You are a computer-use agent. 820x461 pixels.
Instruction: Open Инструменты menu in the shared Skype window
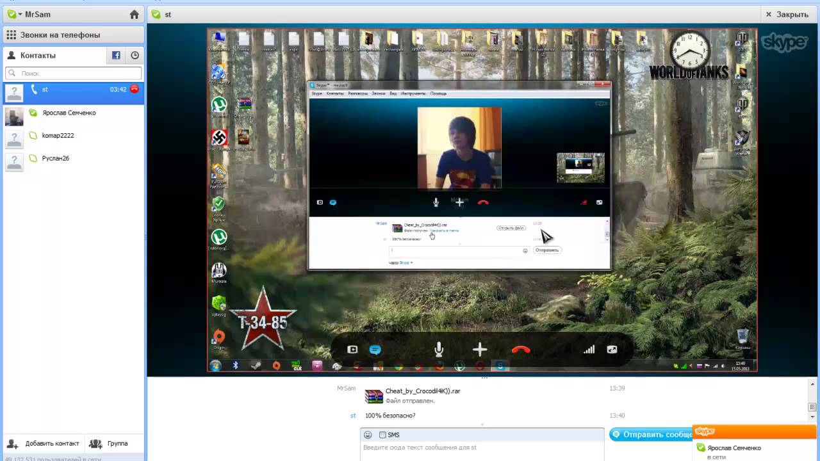coord(413,93)
